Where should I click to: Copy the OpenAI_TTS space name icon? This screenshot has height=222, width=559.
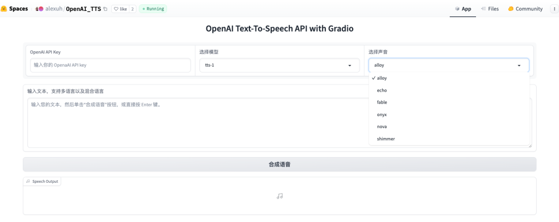pyautogui.click(x=105, y=9)
